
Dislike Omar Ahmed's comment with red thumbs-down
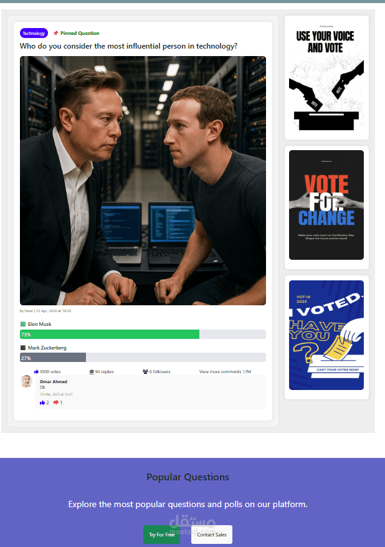coord(56,402)
